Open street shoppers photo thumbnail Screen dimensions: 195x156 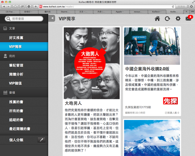[x=152, y=46]
